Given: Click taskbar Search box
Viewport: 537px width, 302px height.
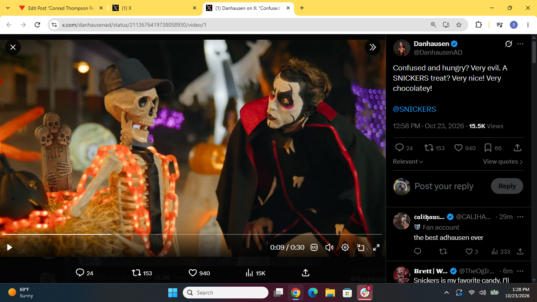Looking at the screenshot, I should coord(226,293).
